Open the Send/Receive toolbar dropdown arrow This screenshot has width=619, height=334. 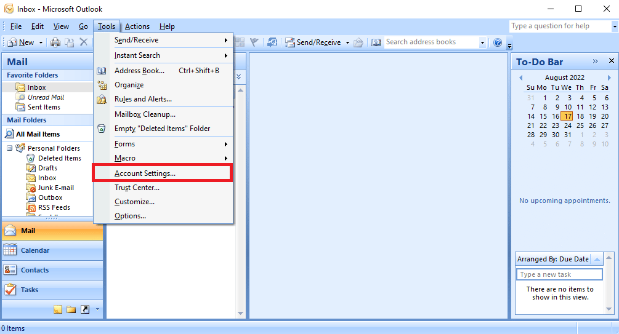347,42
